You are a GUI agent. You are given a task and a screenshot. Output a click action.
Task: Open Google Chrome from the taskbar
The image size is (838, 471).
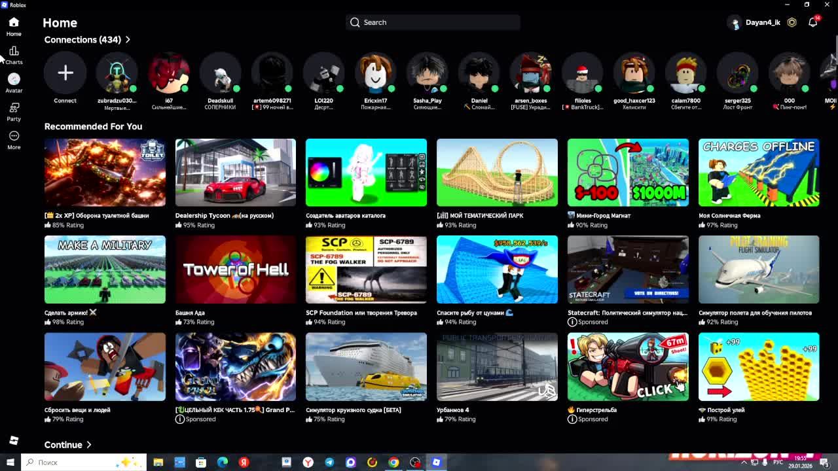coord(393,462)
